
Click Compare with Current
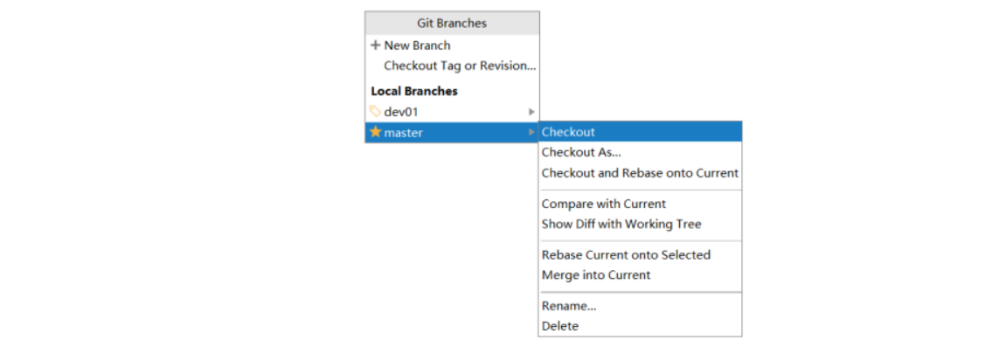603,204
